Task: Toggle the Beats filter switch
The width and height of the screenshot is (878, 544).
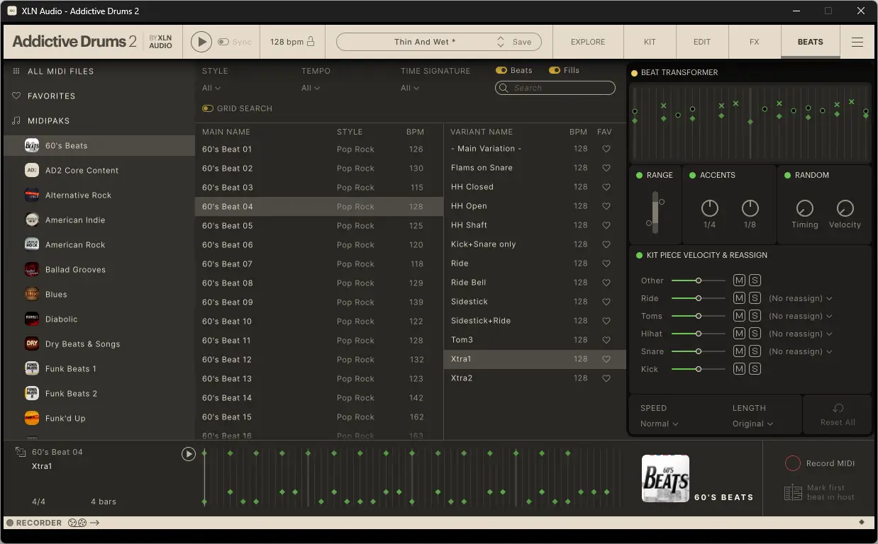Action: point(501,70)
